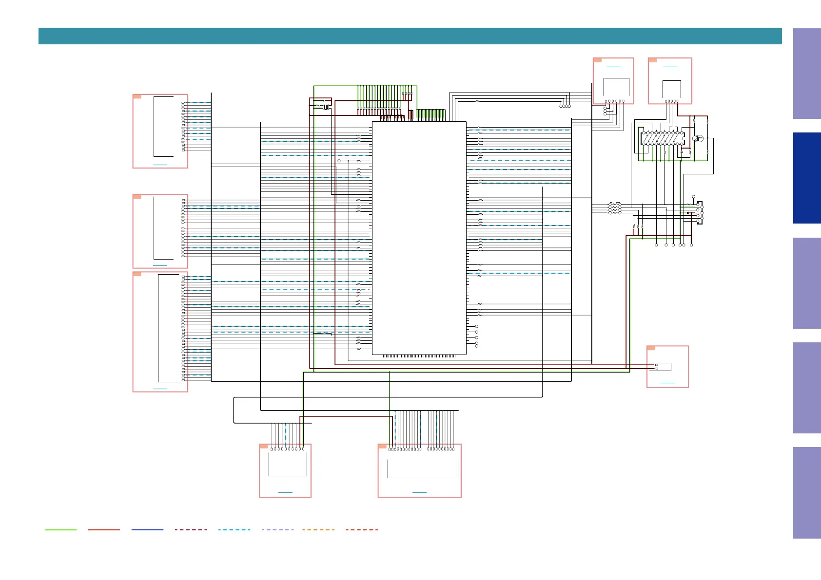Open the lavender tab just below the dark blue tab
The image size is (821, 580).
(807, 283)
